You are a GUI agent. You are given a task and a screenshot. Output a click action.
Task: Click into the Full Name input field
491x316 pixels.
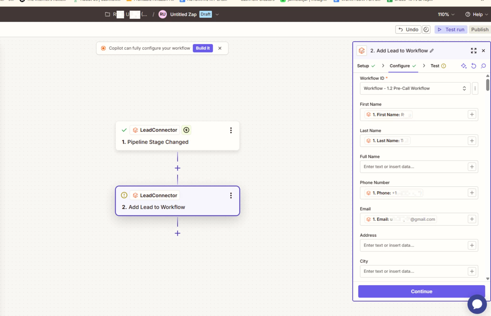click(413, 167)
